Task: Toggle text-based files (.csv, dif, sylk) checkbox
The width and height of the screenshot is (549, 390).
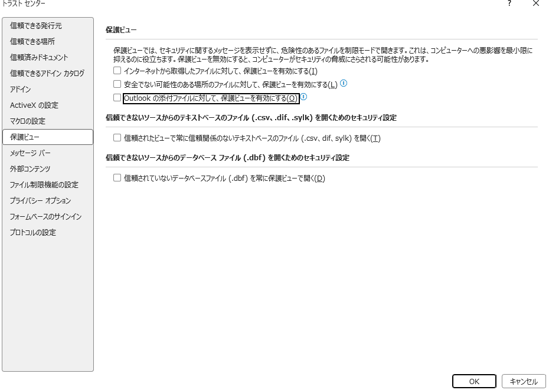Action: (x=117, y=138)
